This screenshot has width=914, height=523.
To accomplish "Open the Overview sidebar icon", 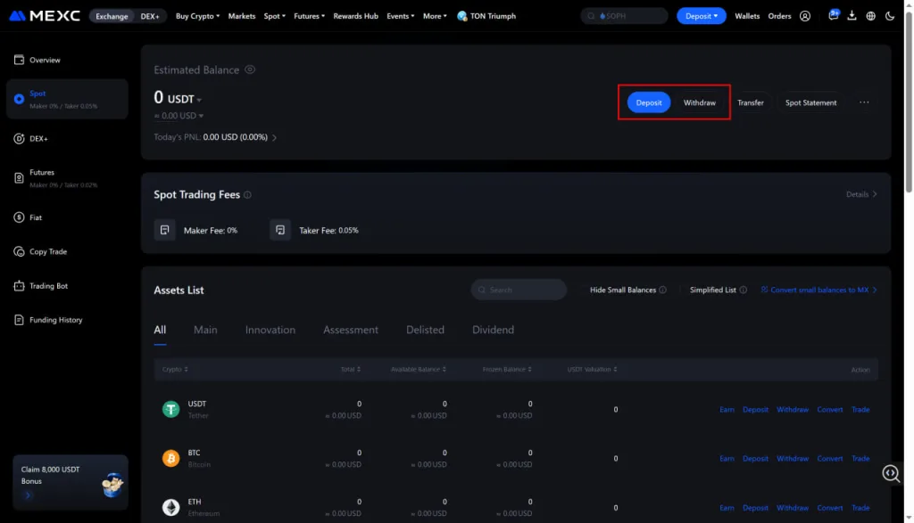I will (20, 60).
